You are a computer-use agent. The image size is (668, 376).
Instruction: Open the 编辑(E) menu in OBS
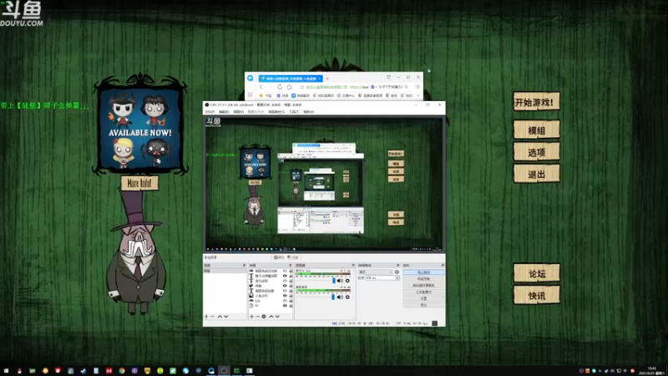click(x=224, y=112)
